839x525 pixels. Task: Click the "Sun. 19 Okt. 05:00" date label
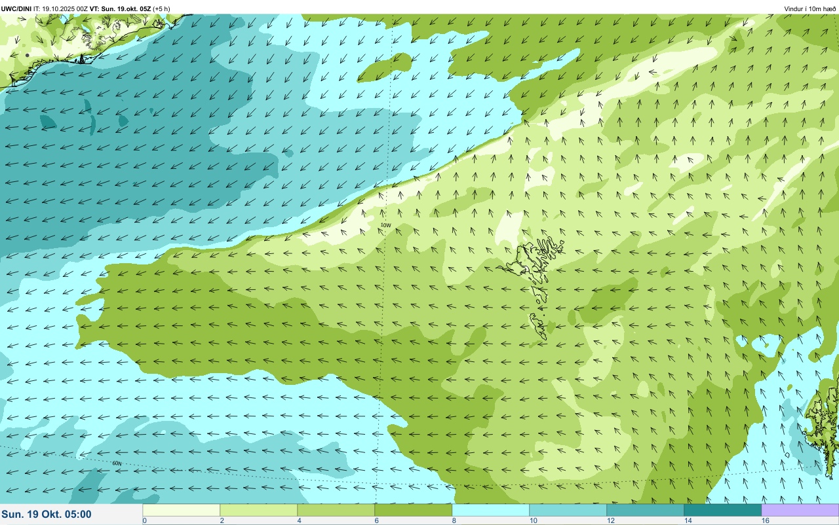[x=47, y=515]
